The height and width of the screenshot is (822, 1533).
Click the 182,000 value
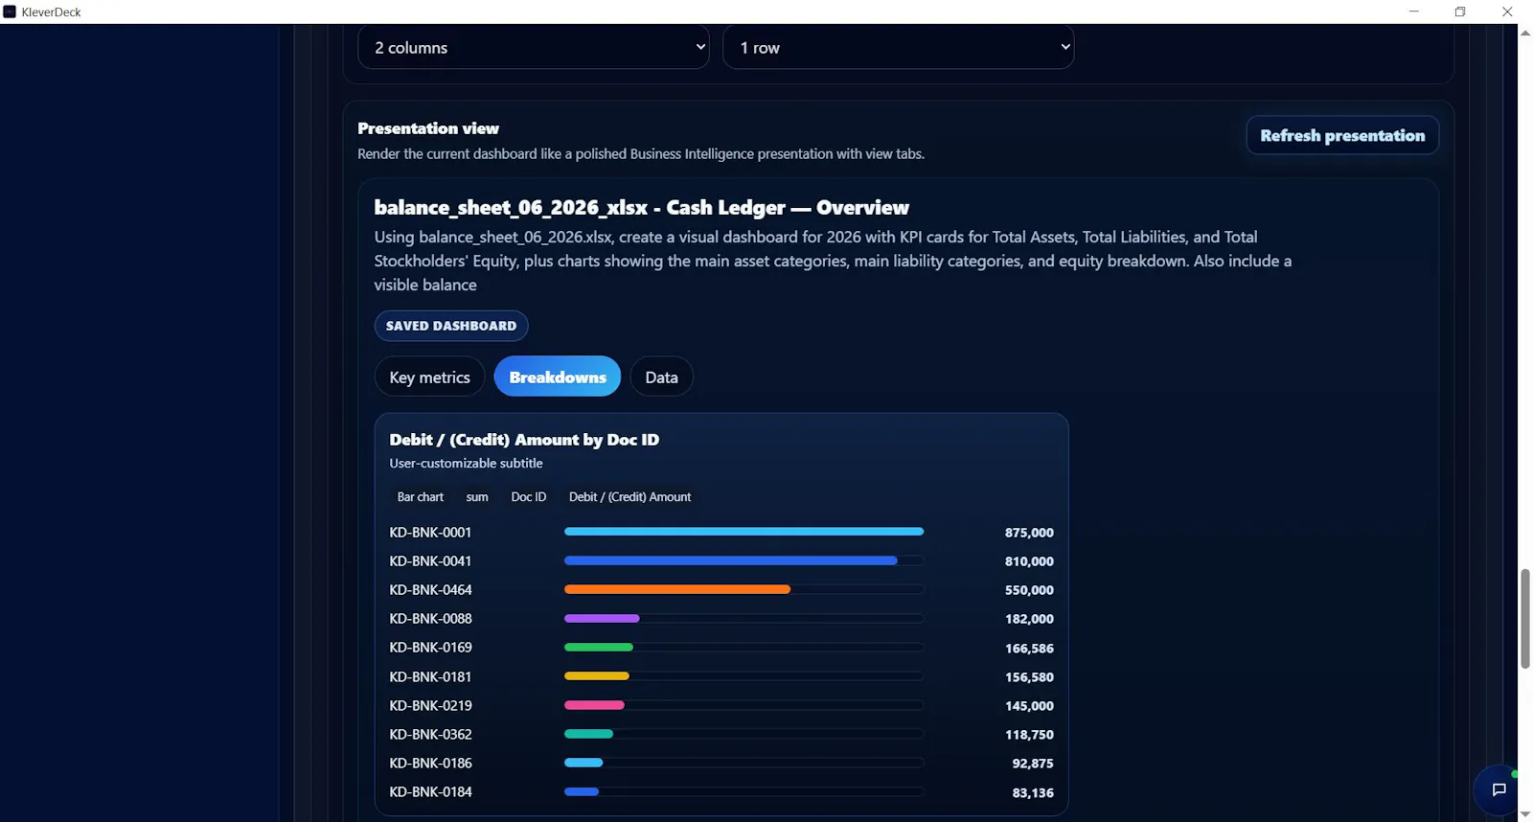[1029, 619]
